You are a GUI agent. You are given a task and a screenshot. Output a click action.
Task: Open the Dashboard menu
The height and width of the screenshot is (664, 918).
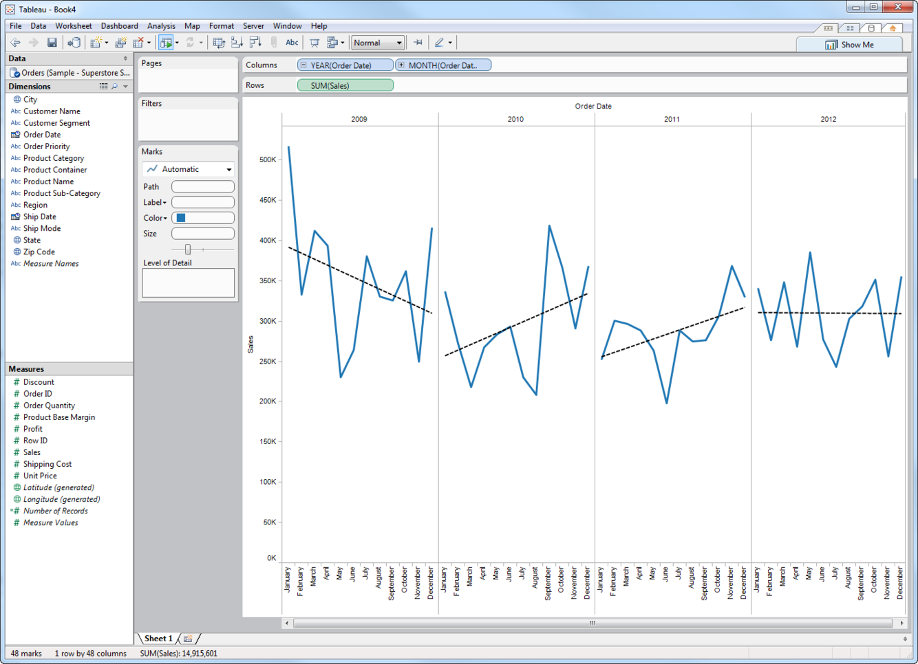point(119,26)
